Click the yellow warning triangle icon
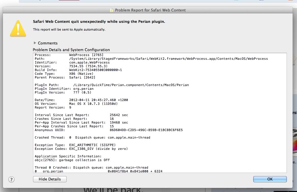This screenshot has height=192, width=297. click(x=18, y=28)
